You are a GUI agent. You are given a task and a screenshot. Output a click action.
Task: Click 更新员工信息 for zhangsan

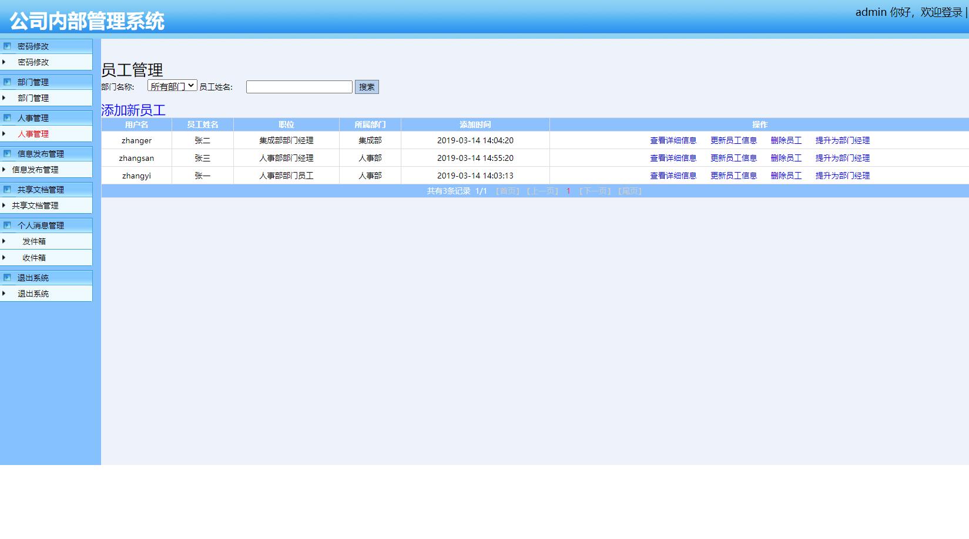(733, 158)
